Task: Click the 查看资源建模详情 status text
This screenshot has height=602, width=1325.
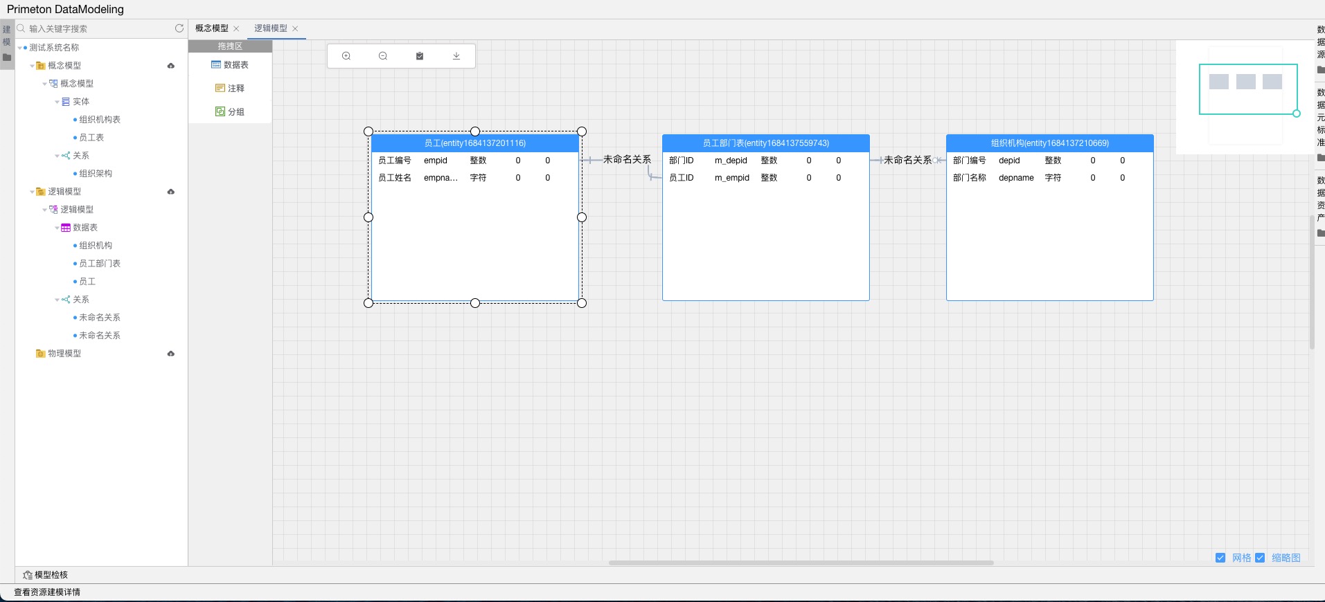Action: [47, 592]
